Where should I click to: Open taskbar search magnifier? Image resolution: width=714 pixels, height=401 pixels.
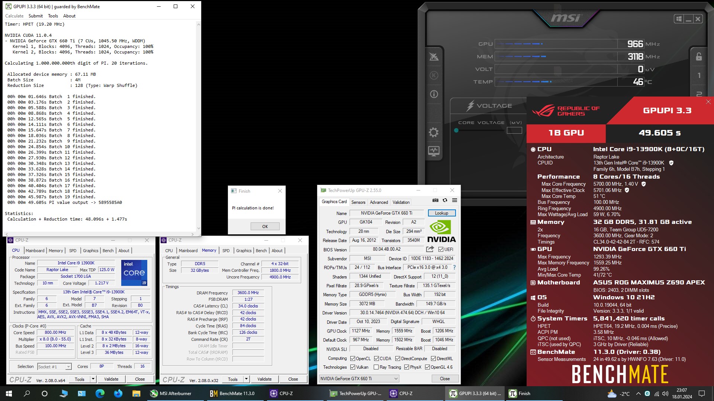coord(27,394)
